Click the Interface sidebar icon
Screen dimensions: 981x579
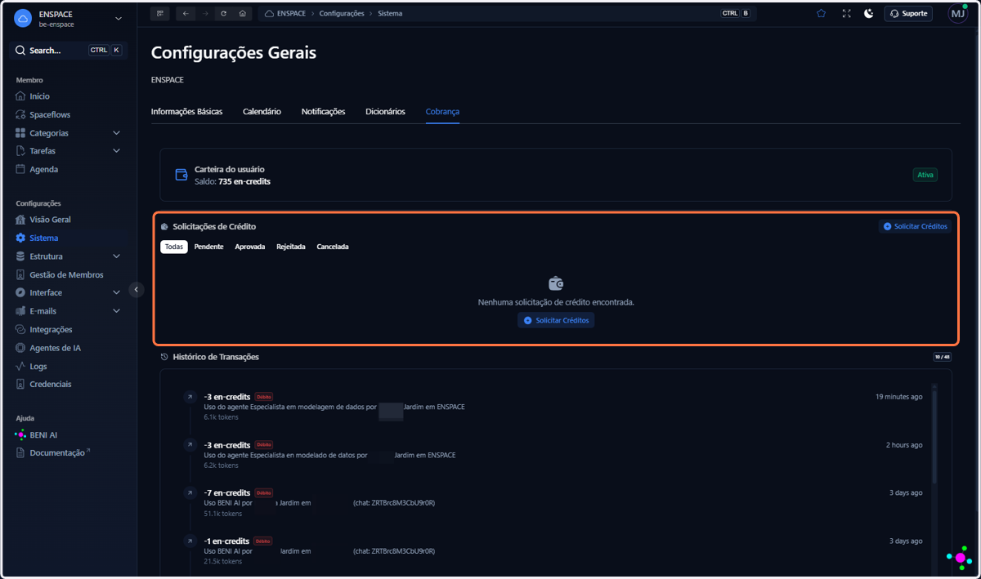pyautogui.click(x=21, y=292)
